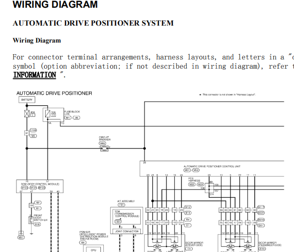
Task: Open the underlined INFORMATION link
Action: pyautogui.click(x=34, y=75)
